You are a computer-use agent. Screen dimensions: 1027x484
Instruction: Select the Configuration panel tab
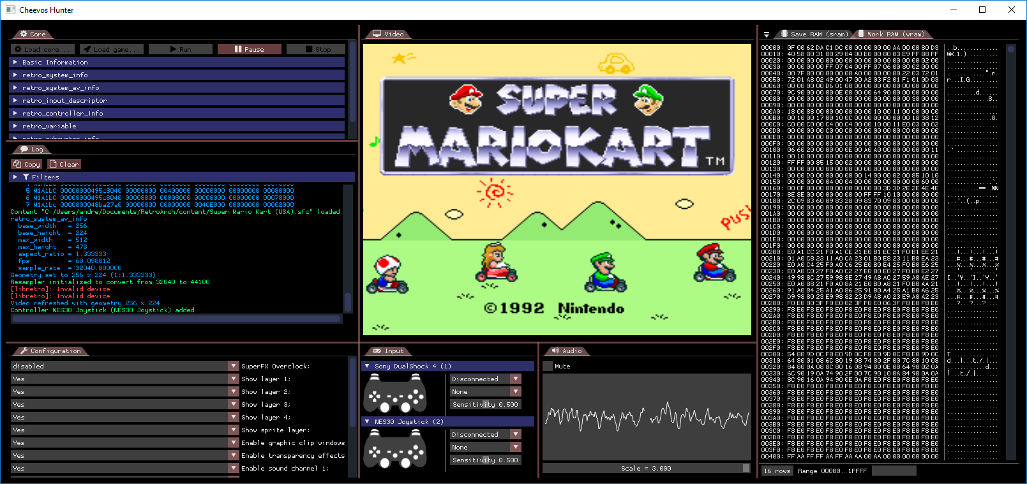[50, 351]
